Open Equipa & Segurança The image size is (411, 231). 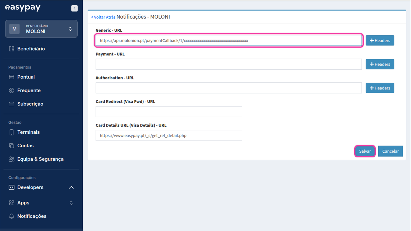[x=40, y=159]
